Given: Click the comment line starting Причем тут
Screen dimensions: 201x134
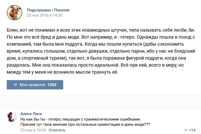Looking at the screenshot, I should (x=85, y=124).
